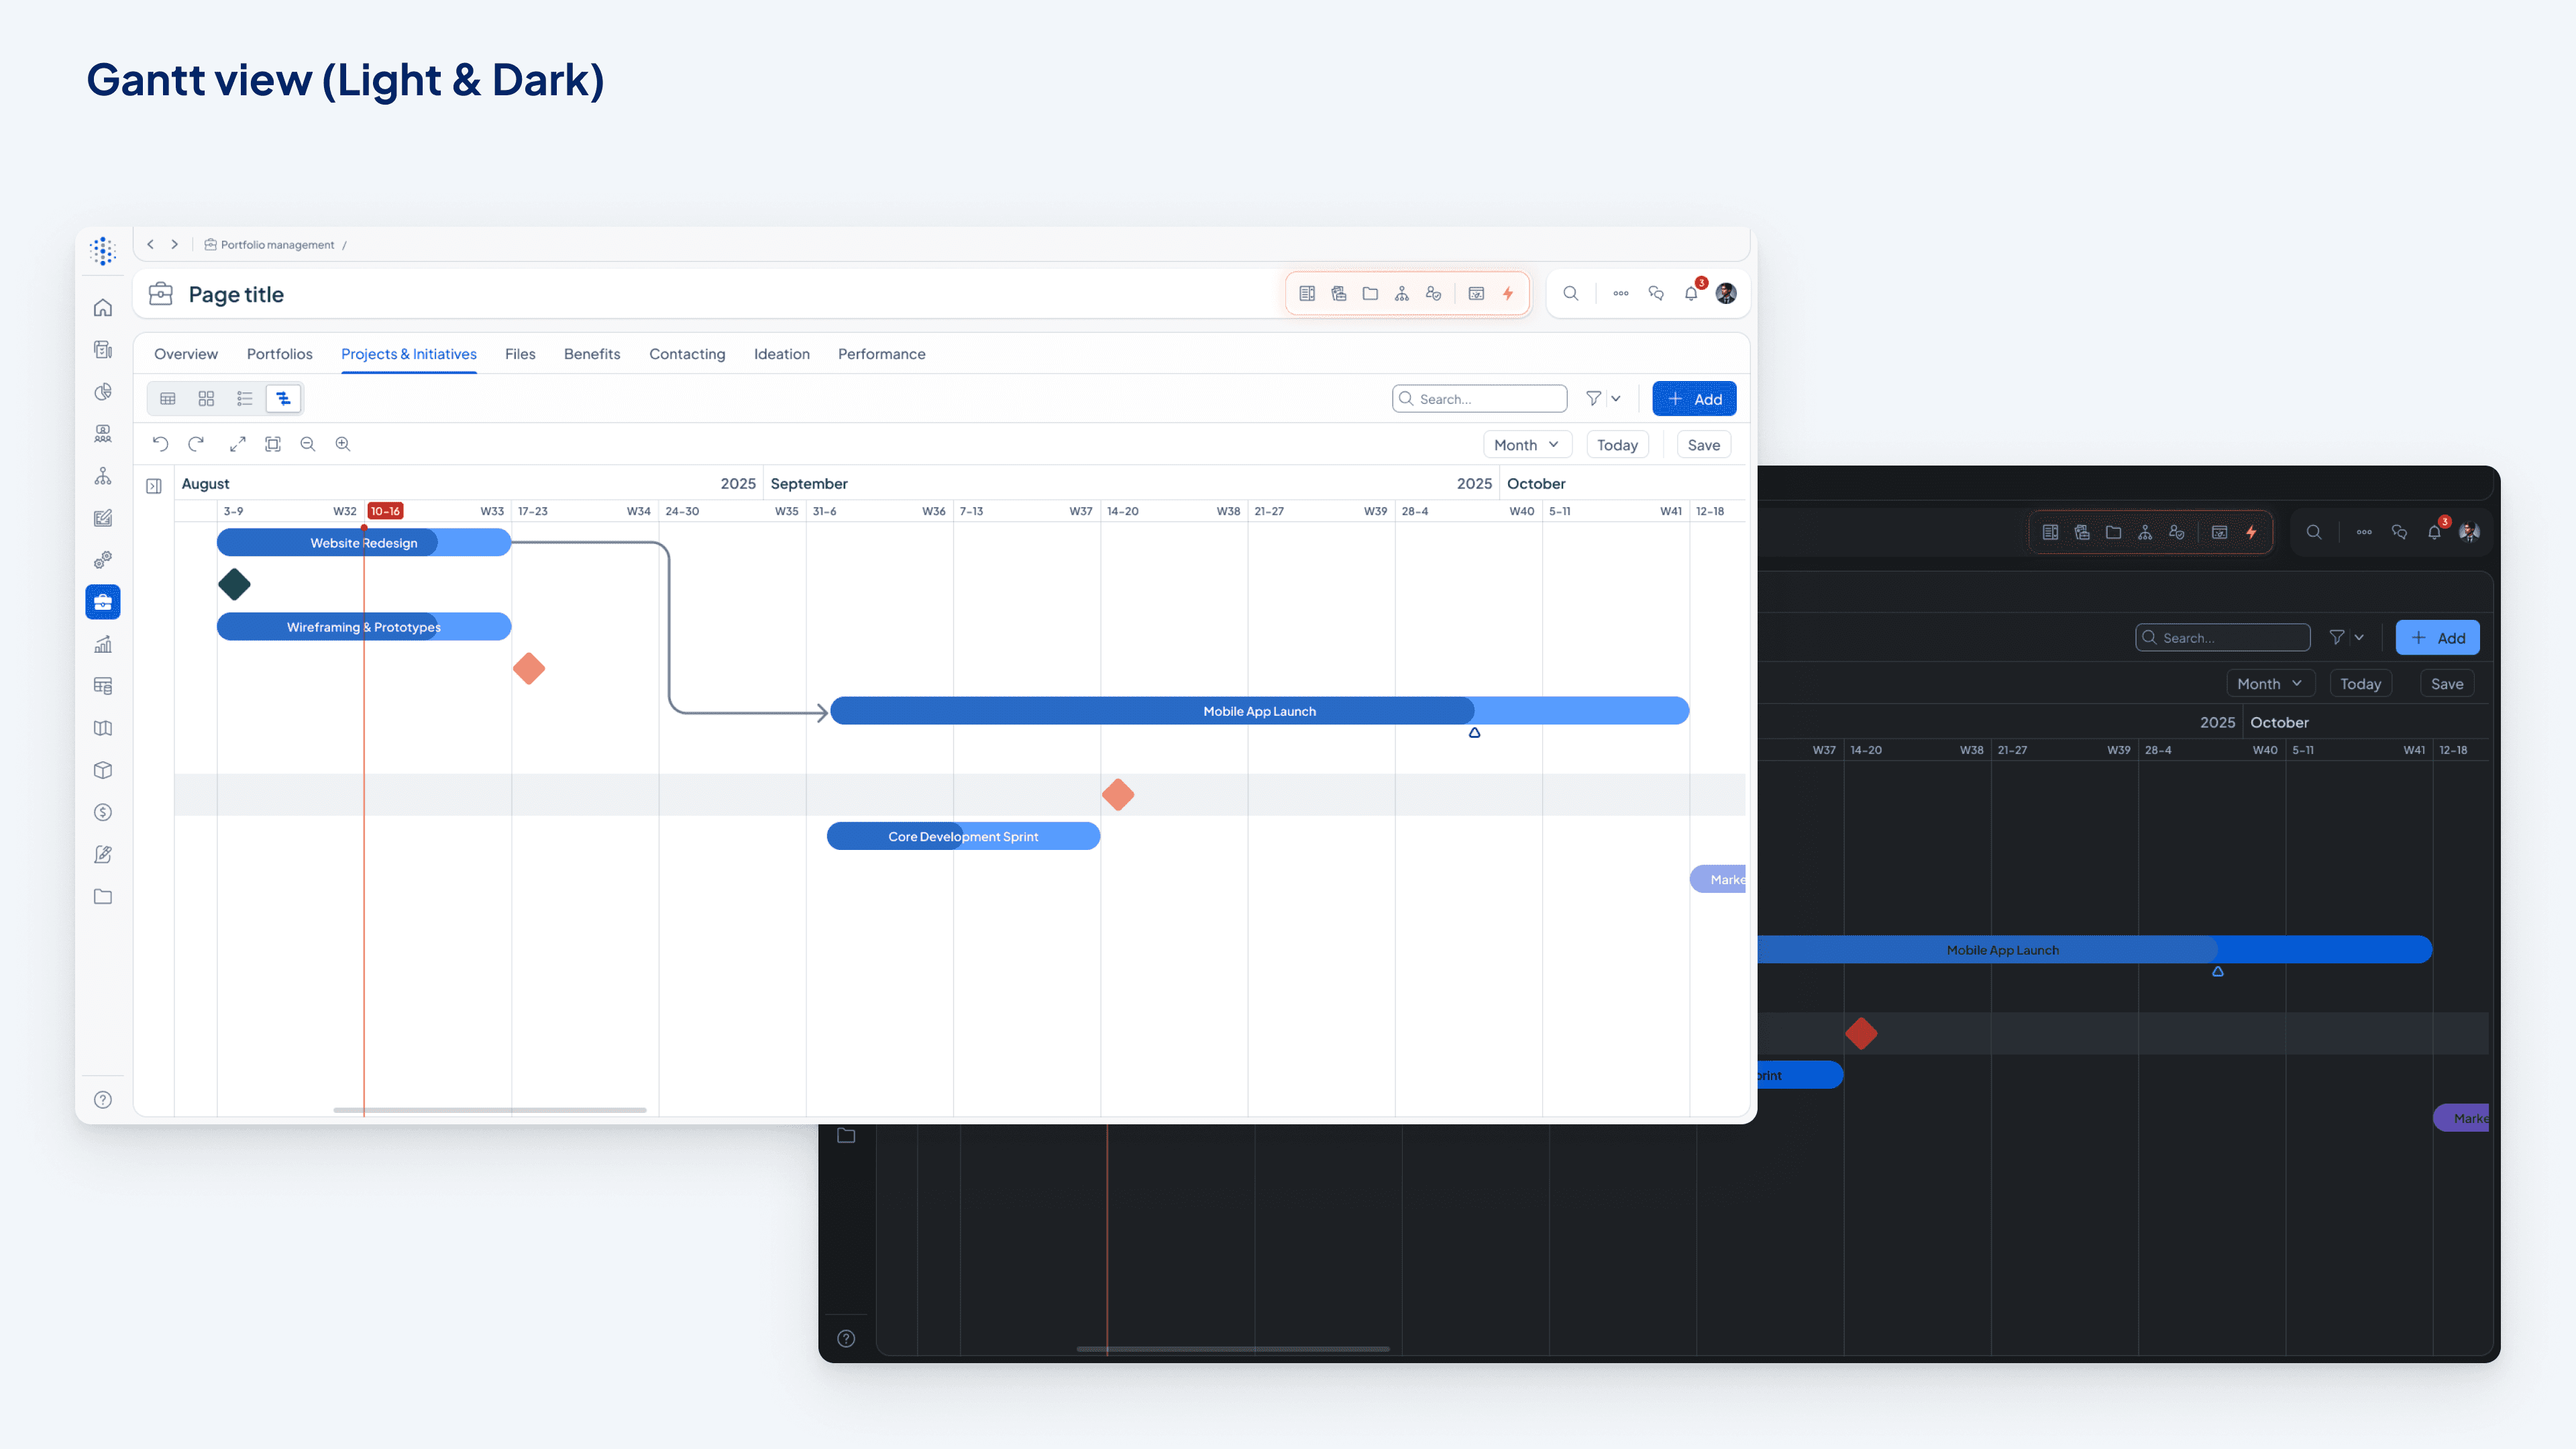2576x1449 pixels.
Task: Click the home icon in sidebar
Action: coord(103,308)
